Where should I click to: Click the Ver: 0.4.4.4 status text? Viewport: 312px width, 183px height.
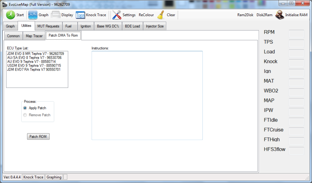click(12, 177)
